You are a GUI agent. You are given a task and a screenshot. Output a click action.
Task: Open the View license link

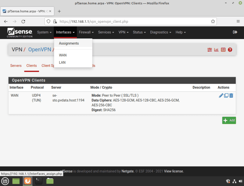click(x=174, y=171)
